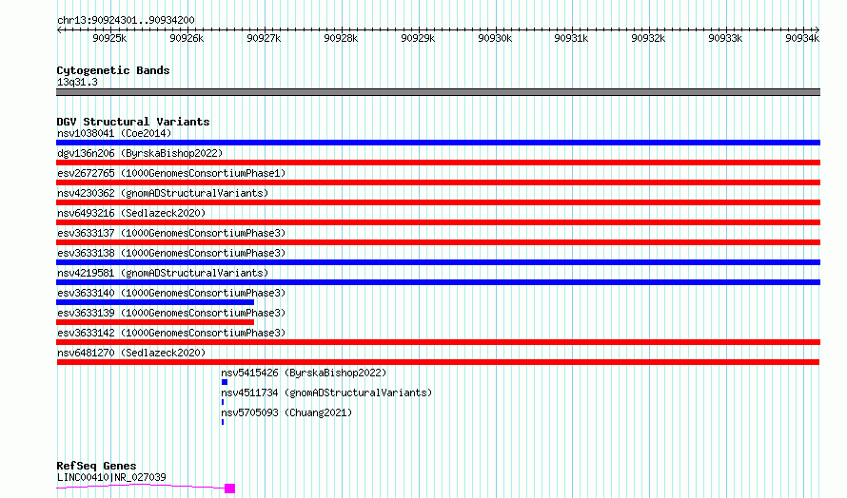Open esv3633137 variant label
The image size is (847, 498).
point(171,233)
